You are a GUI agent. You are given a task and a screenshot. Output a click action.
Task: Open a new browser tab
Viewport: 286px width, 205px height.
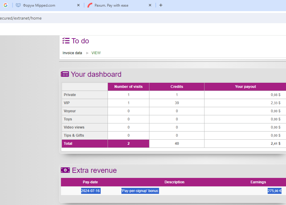pyautogui.click(x=161, y=5)
